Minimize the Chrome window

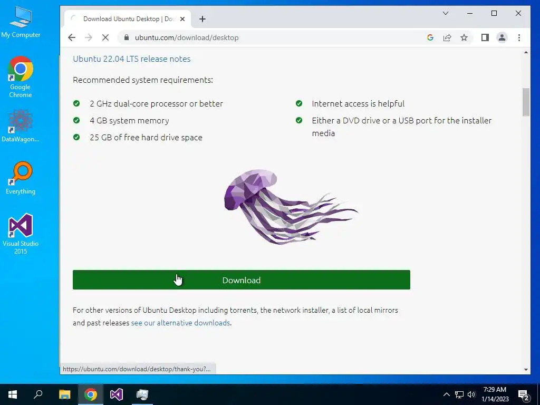[470, 13]
